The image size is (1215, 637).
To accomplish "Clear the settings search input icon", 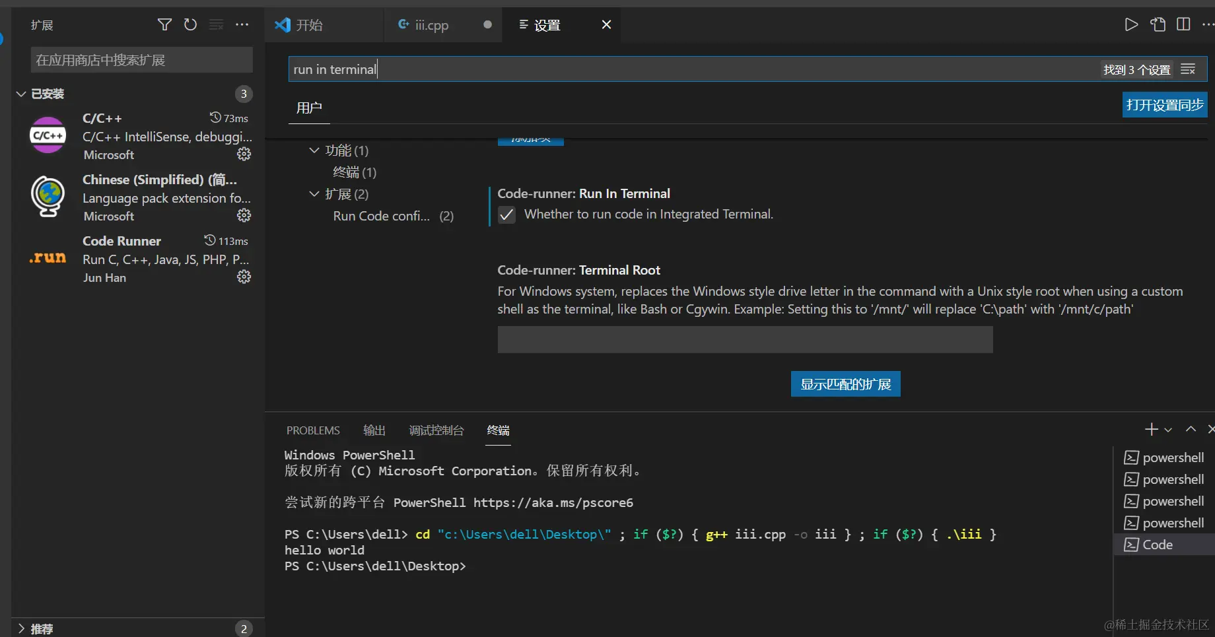I will pos(1188,69).
